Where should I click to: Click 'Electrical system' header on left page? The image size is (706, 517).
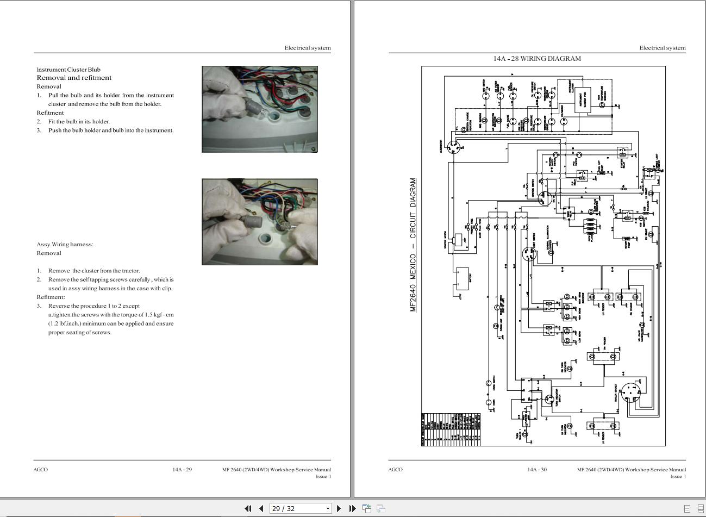pyautogui.click(x=308, y=48)
